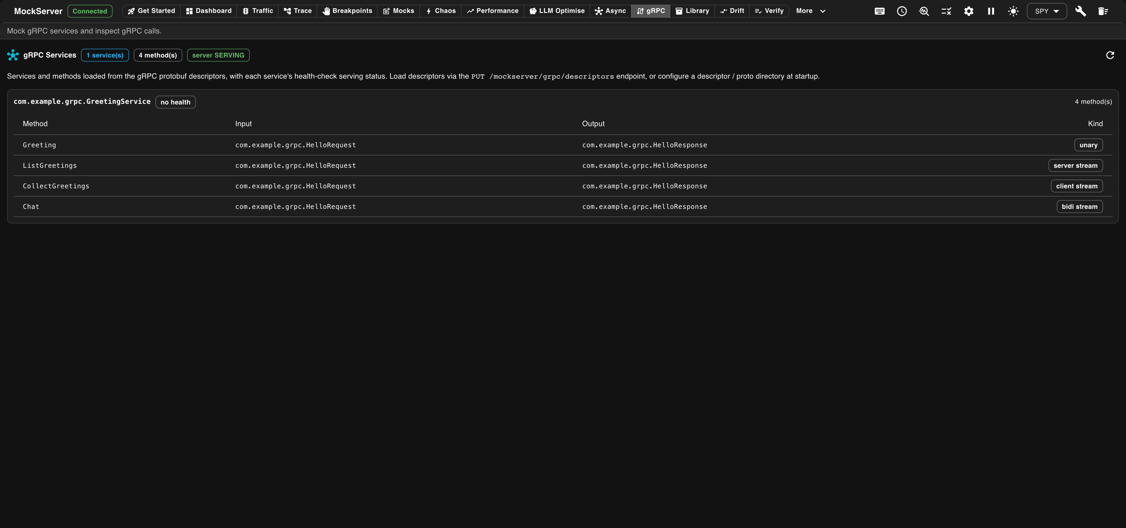This screenshot has width=1126, height=528.
Task: Click the Output column header
Action: point(593,124)
